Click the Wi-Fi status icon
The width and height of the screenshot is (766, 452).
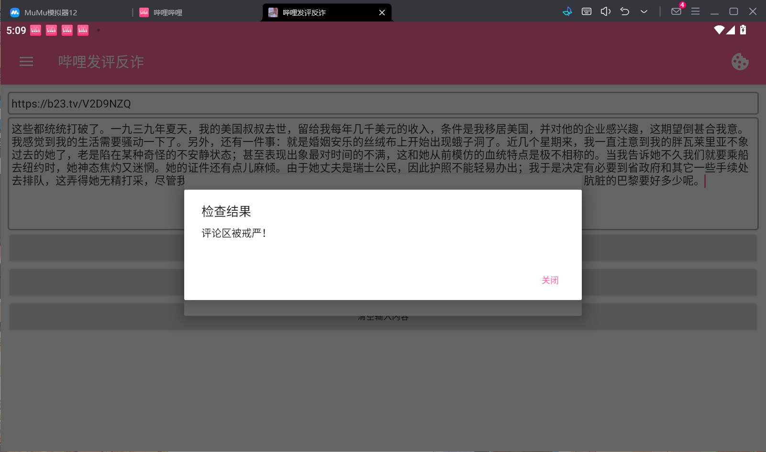point(719,30)
